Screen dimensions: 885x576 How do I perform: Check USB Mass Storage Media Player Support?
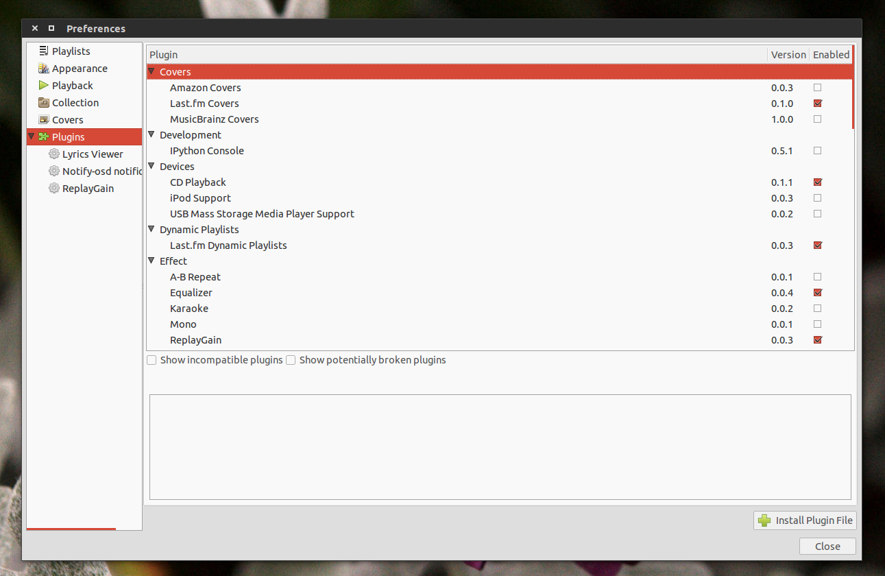[x=817, y=214]
